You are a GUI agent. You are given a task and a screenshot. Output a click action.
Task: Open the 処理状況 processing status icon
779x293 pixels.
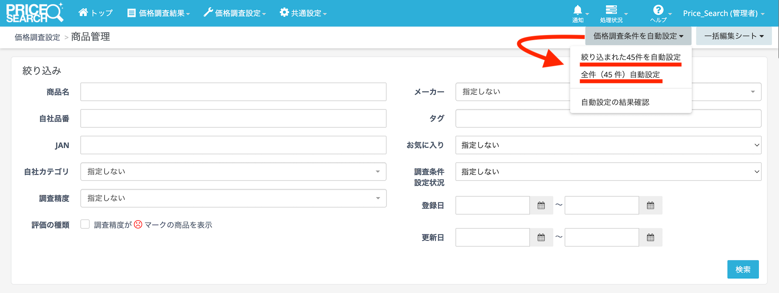[611, 10]
